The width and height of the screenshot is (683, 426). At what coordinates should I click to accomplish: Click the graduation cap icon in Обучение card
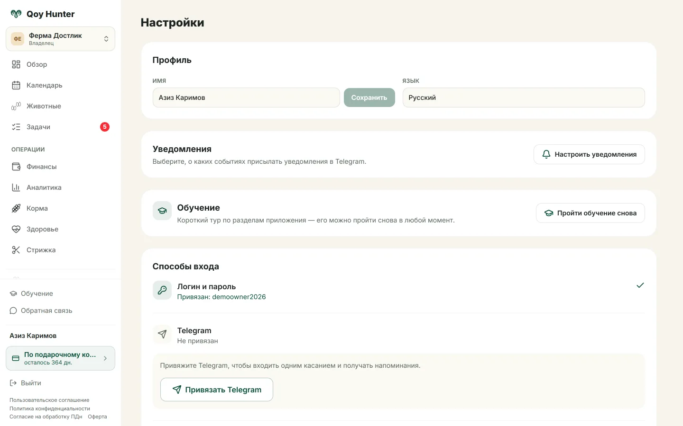(x=162, y=211)
